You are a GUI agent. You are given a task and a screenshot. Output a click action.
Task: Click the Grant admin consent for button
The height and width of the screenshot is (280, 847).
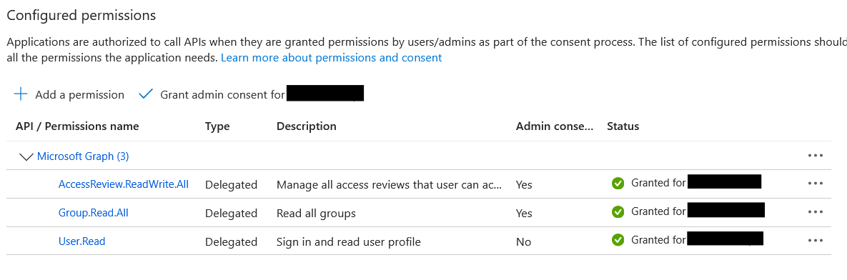coord(251,94)
